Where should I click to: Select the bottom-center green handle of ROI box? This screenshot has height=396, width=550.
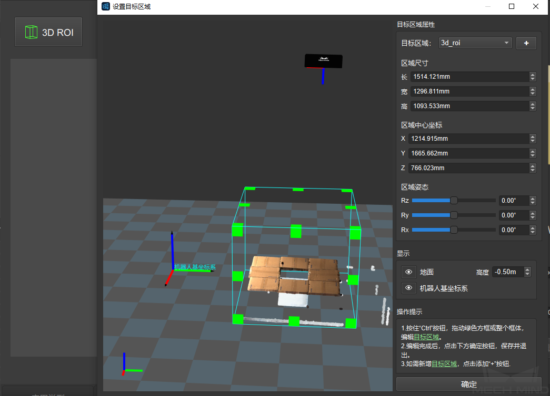tap(294, 321)
